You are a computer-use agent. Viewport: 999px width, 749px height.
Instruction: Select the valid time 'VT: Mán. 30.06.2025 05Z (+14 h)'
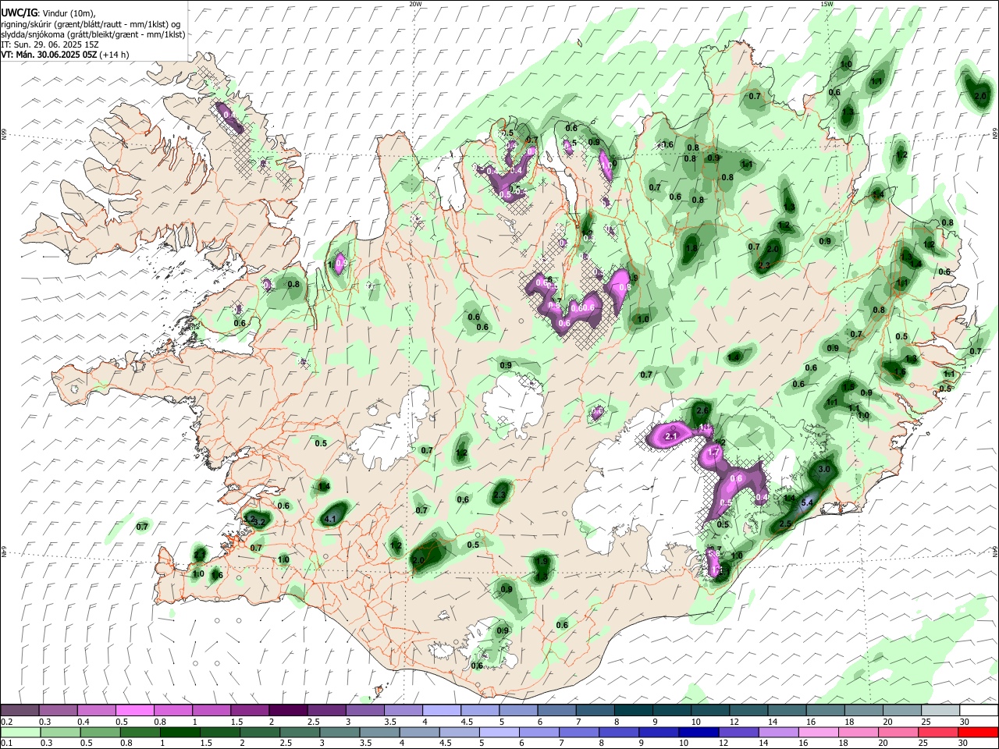pyautogui.click(x=65, y=55)
